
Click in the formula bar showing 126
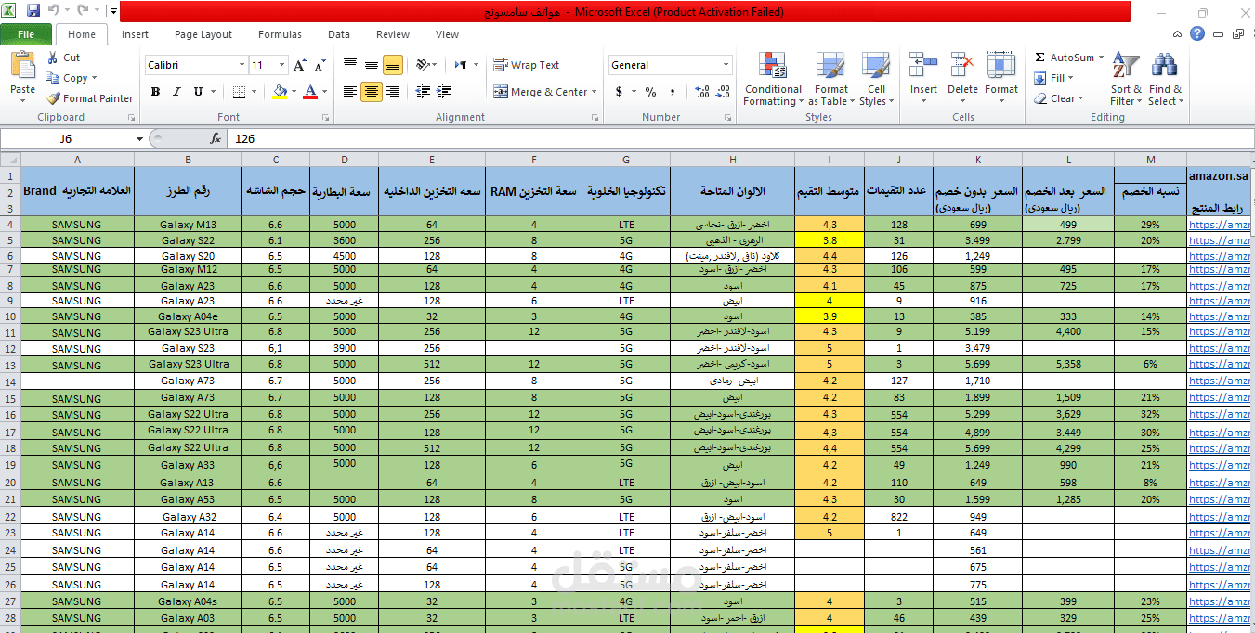(x=739, y=138)
